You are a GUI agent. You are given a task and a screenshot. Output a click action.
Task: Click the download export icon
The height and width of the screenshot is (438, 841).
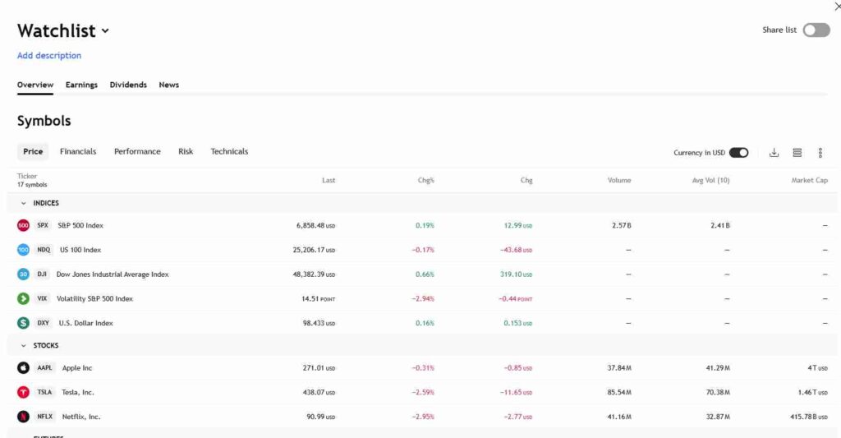(x=774, y=153)
